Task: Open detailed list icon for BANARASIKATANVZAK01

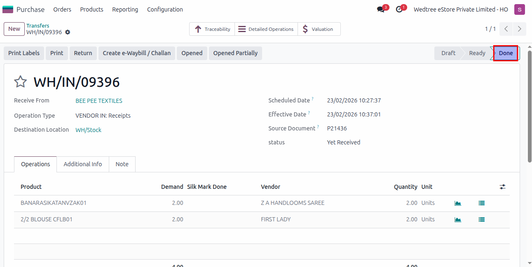Action: tap(481, 203)
